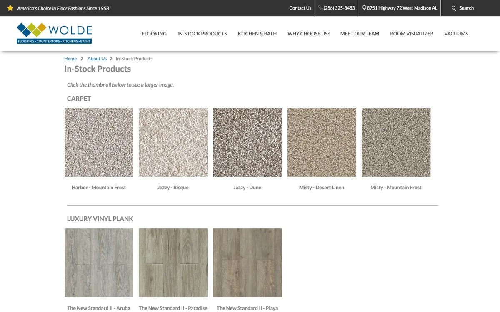
Task: Enlarge Jazzy - Dune carpet thumbnail
Action: coord(247,143)
